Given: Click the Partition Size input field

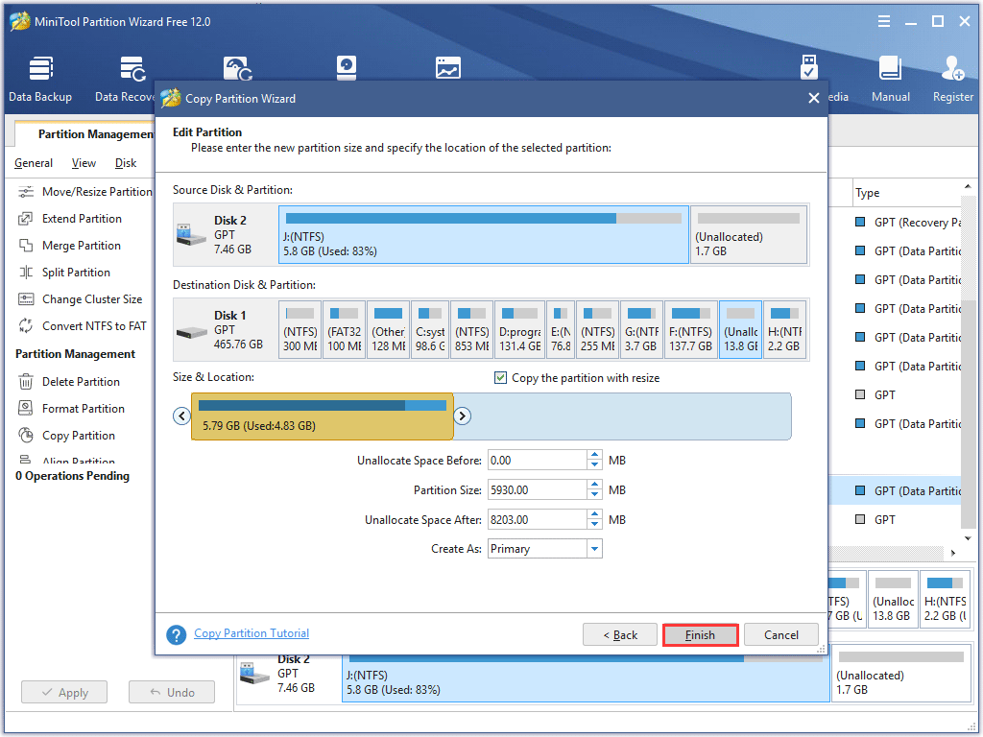Looking at the screenshot, I should 538,490.
